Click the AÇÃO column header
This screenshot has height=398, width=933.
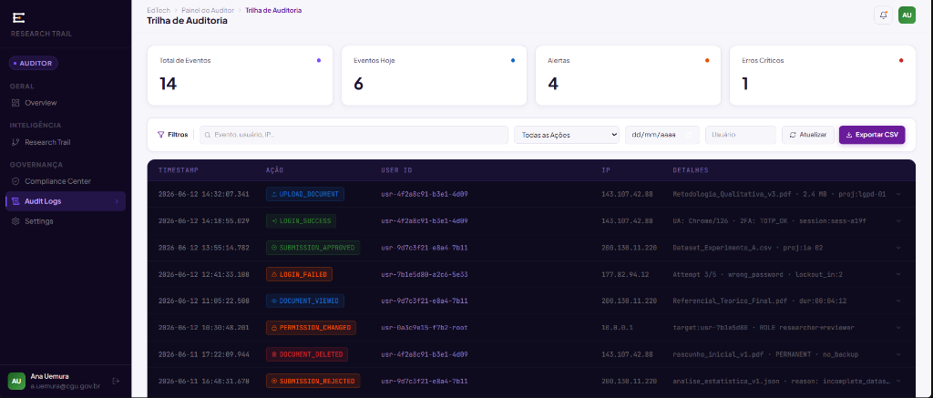(x=275, y=170)
